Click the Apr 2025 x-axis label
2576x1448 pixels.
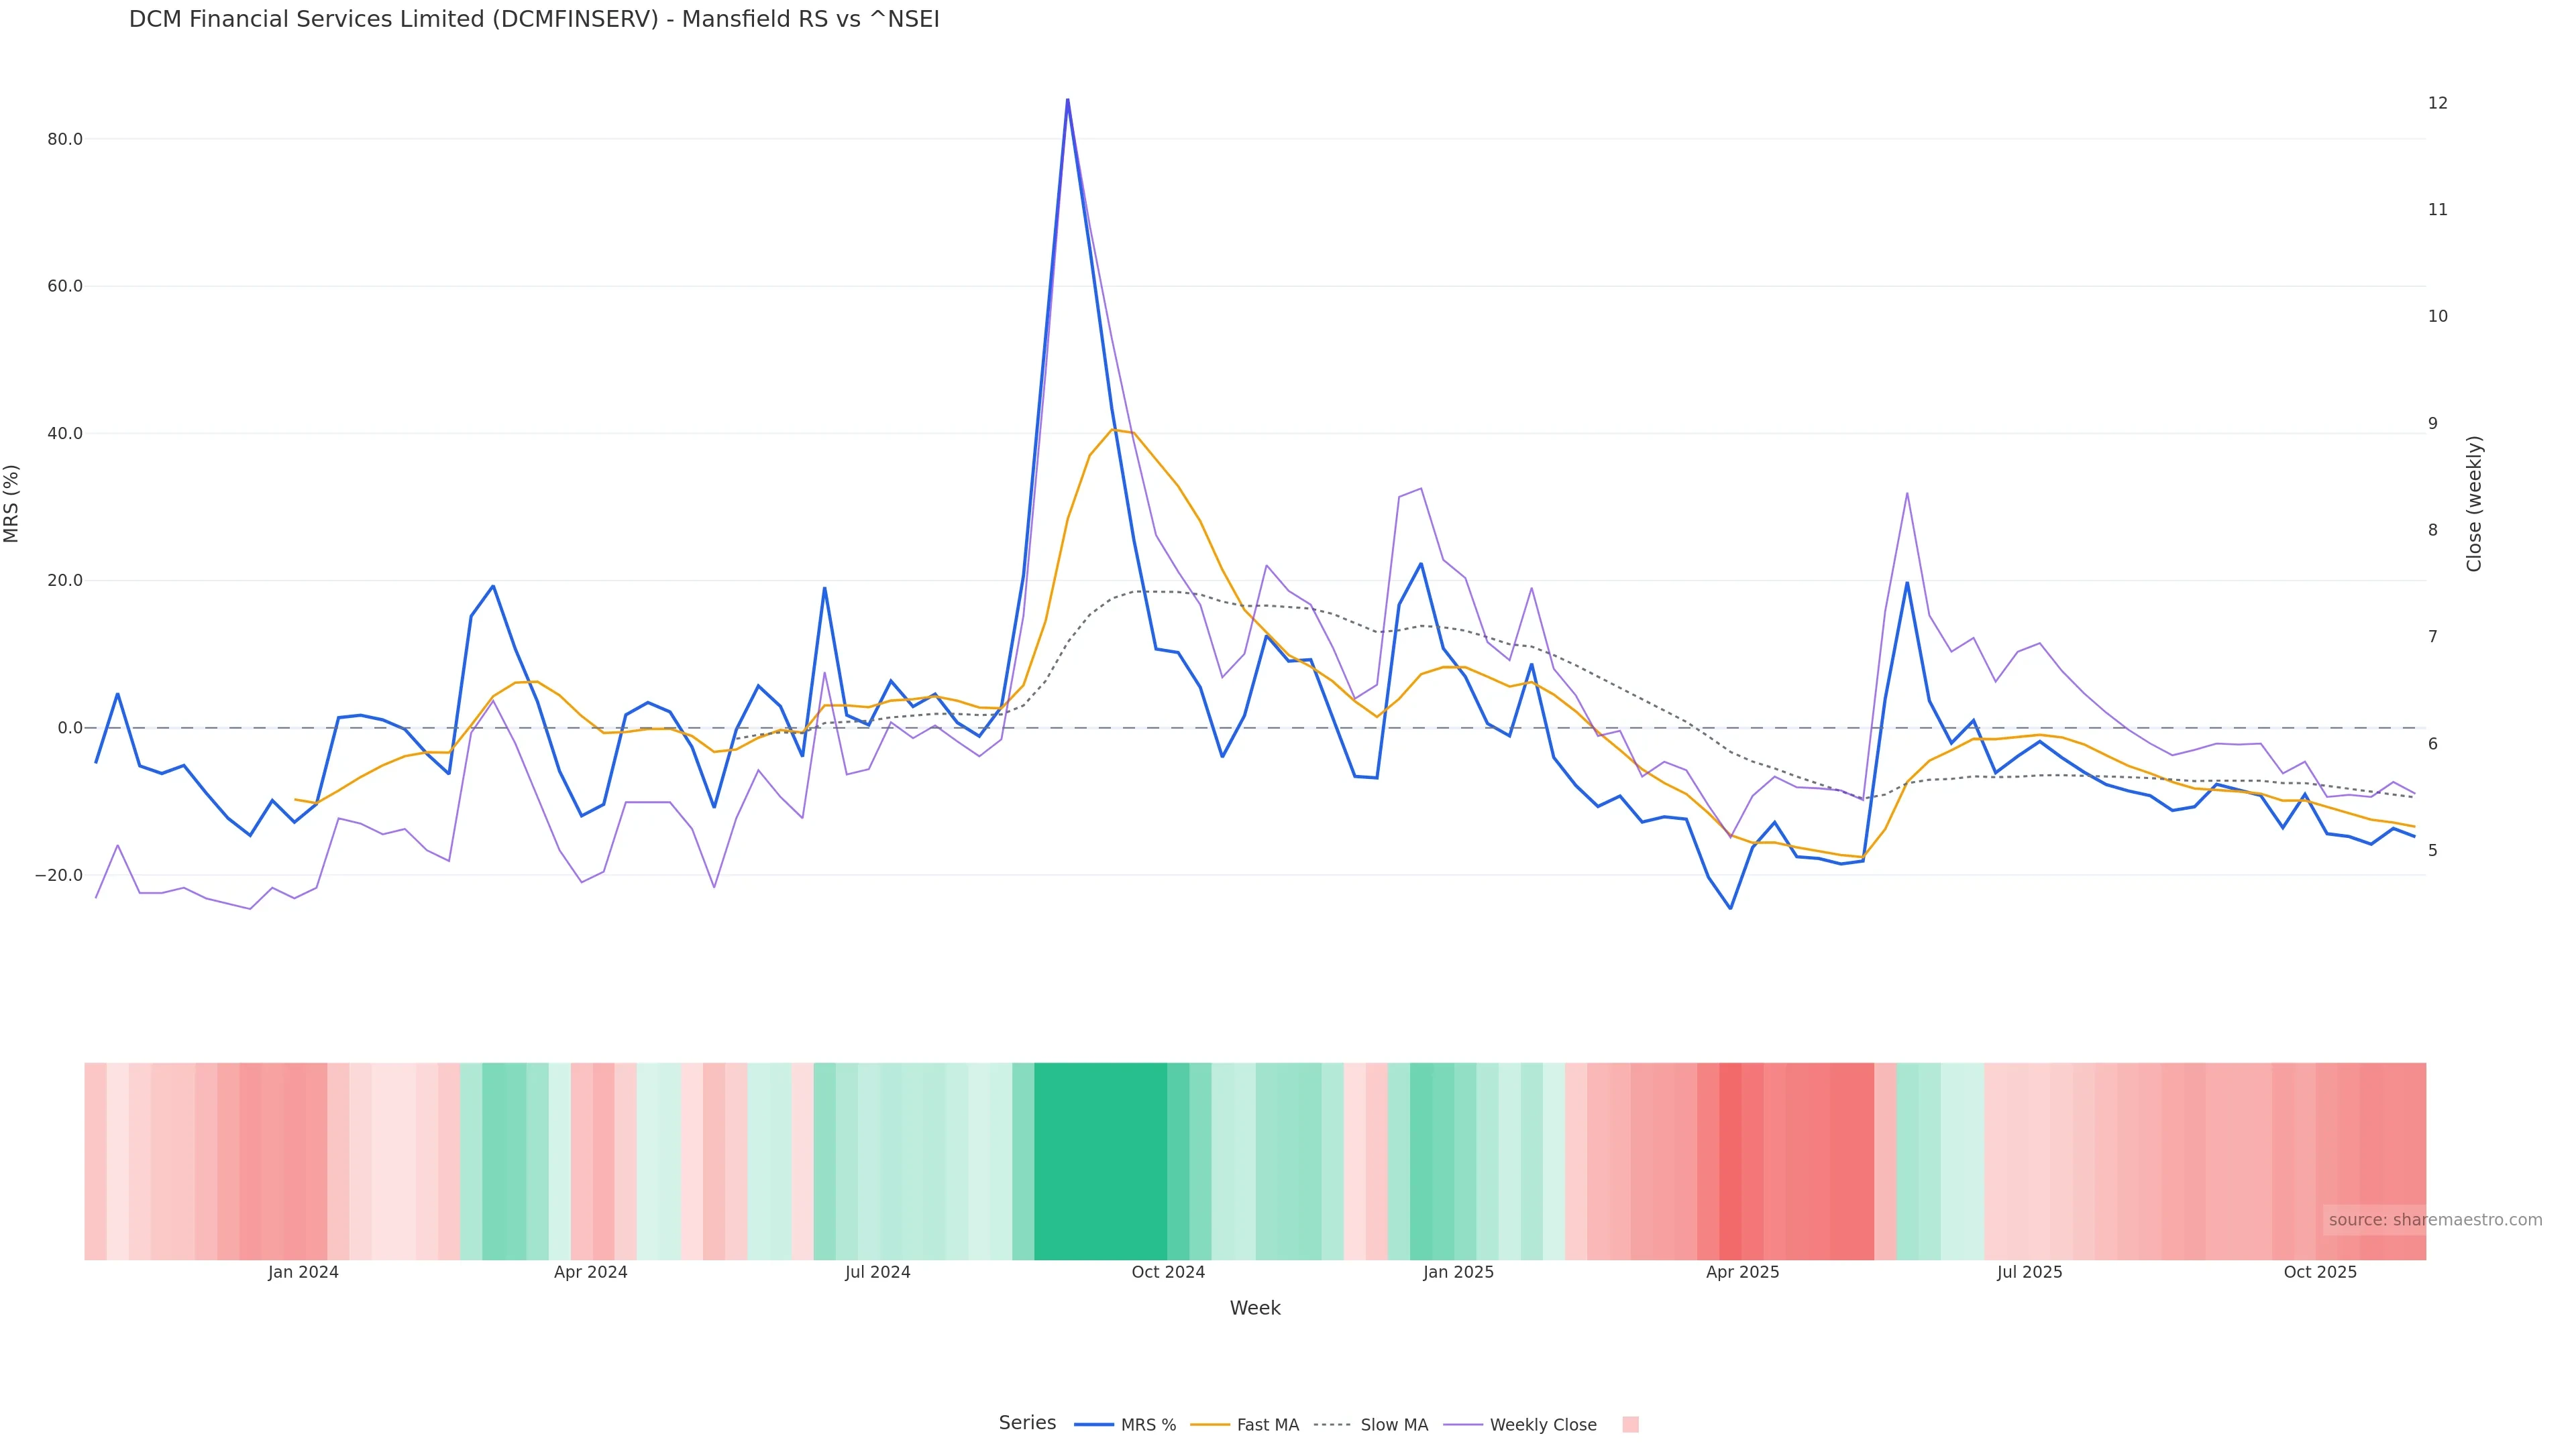point(1742,1272)
